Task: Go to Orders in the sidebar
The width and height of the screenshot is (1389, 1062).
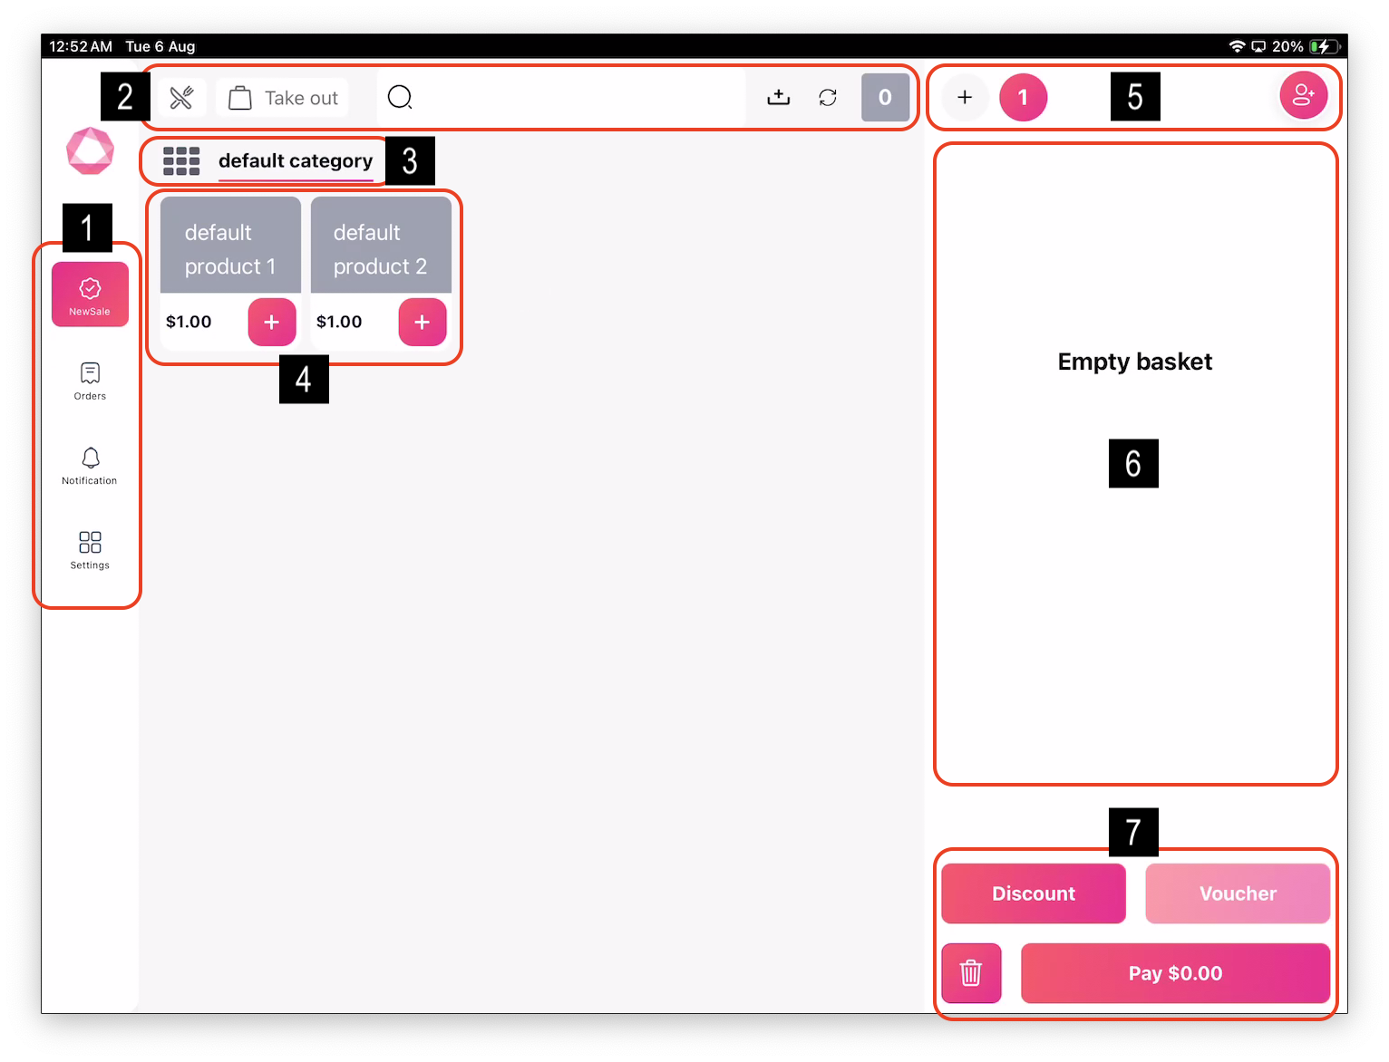Action: 90,381
